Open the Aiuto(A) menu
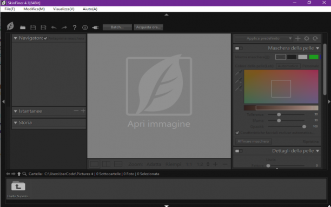 pos(90,9)
